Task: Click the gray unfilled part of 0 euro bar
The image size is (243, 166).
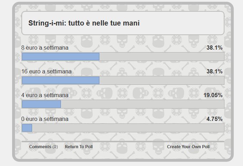Action: tap(128, 128)
